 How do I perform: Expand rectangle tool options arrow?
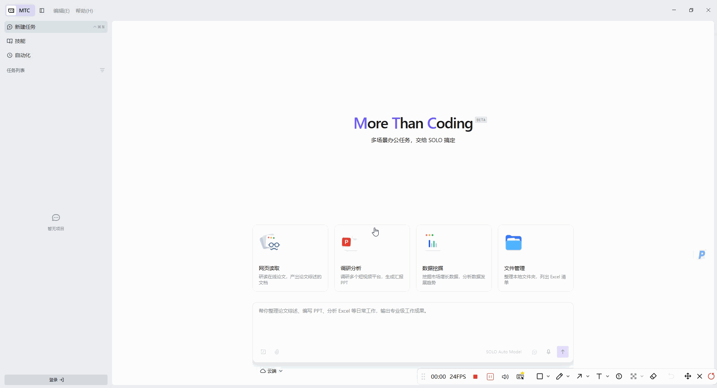tap(548, 376)
